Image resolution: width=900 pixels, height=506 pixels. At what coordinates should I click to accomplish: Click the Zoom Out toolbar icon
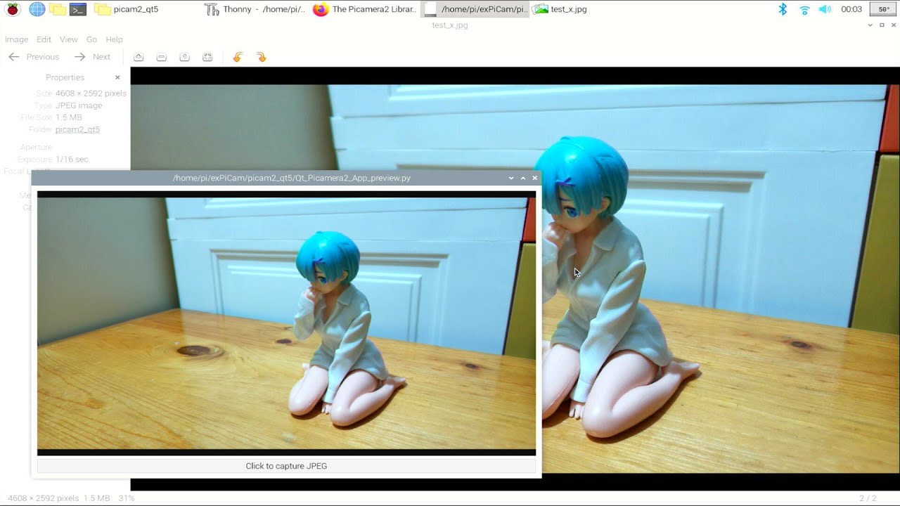pos(162,57)
